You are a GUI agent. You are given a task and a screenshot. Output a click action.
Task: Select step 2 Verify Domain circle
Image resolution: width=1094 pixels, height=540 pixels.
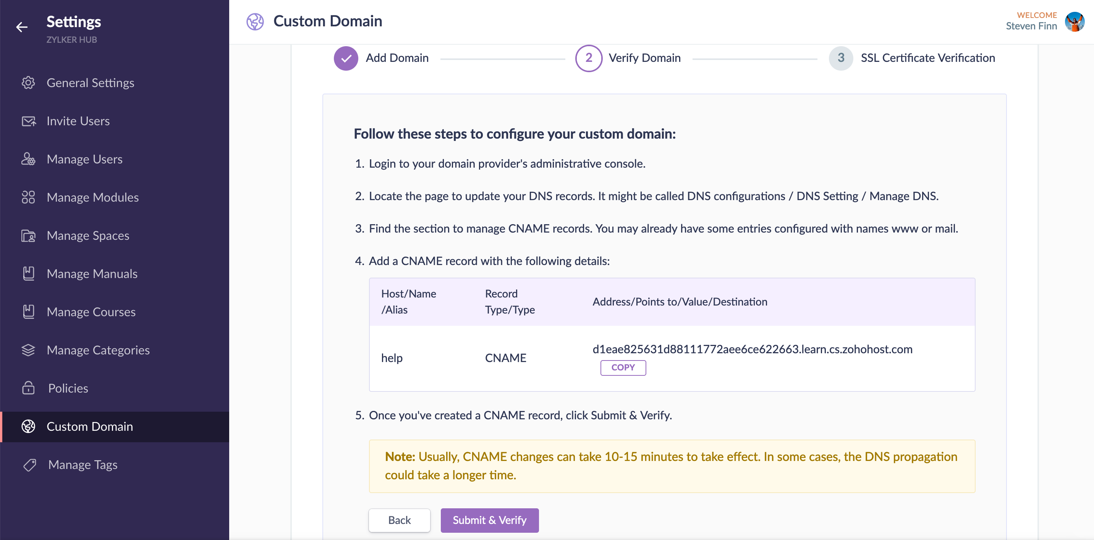588,58
